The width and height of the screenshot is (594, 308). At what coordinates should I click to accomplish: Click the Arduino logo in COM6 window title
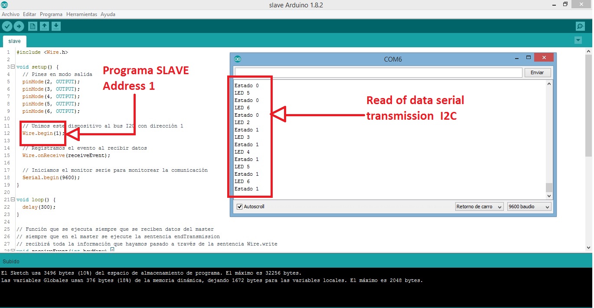tap(238, 59)
